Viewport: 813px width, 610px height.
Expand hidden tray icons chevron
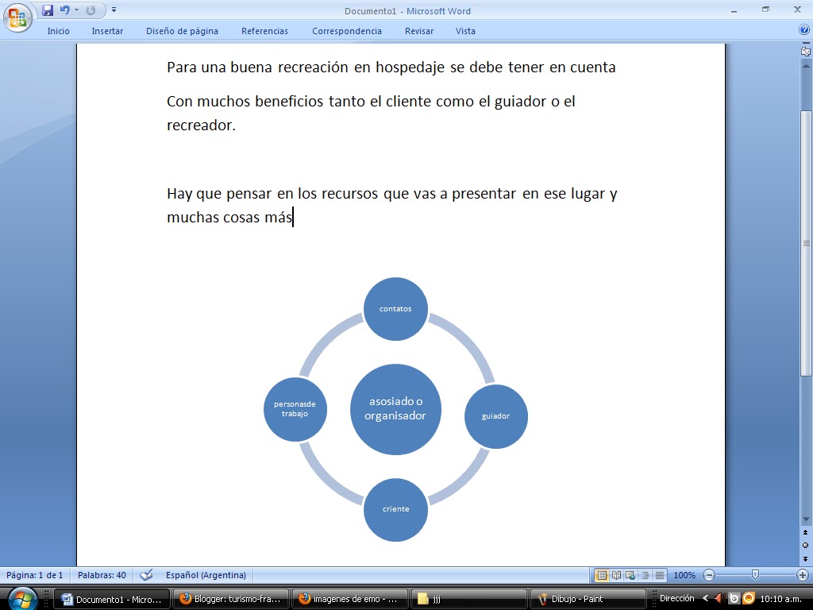[705, 599]
